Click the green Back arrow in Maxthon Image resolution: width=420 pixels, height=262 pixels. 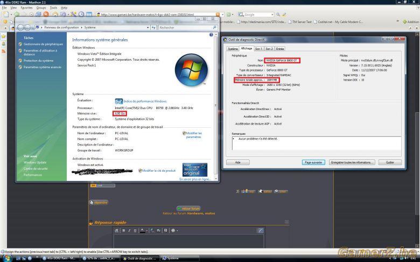click(x=17, y=14)
